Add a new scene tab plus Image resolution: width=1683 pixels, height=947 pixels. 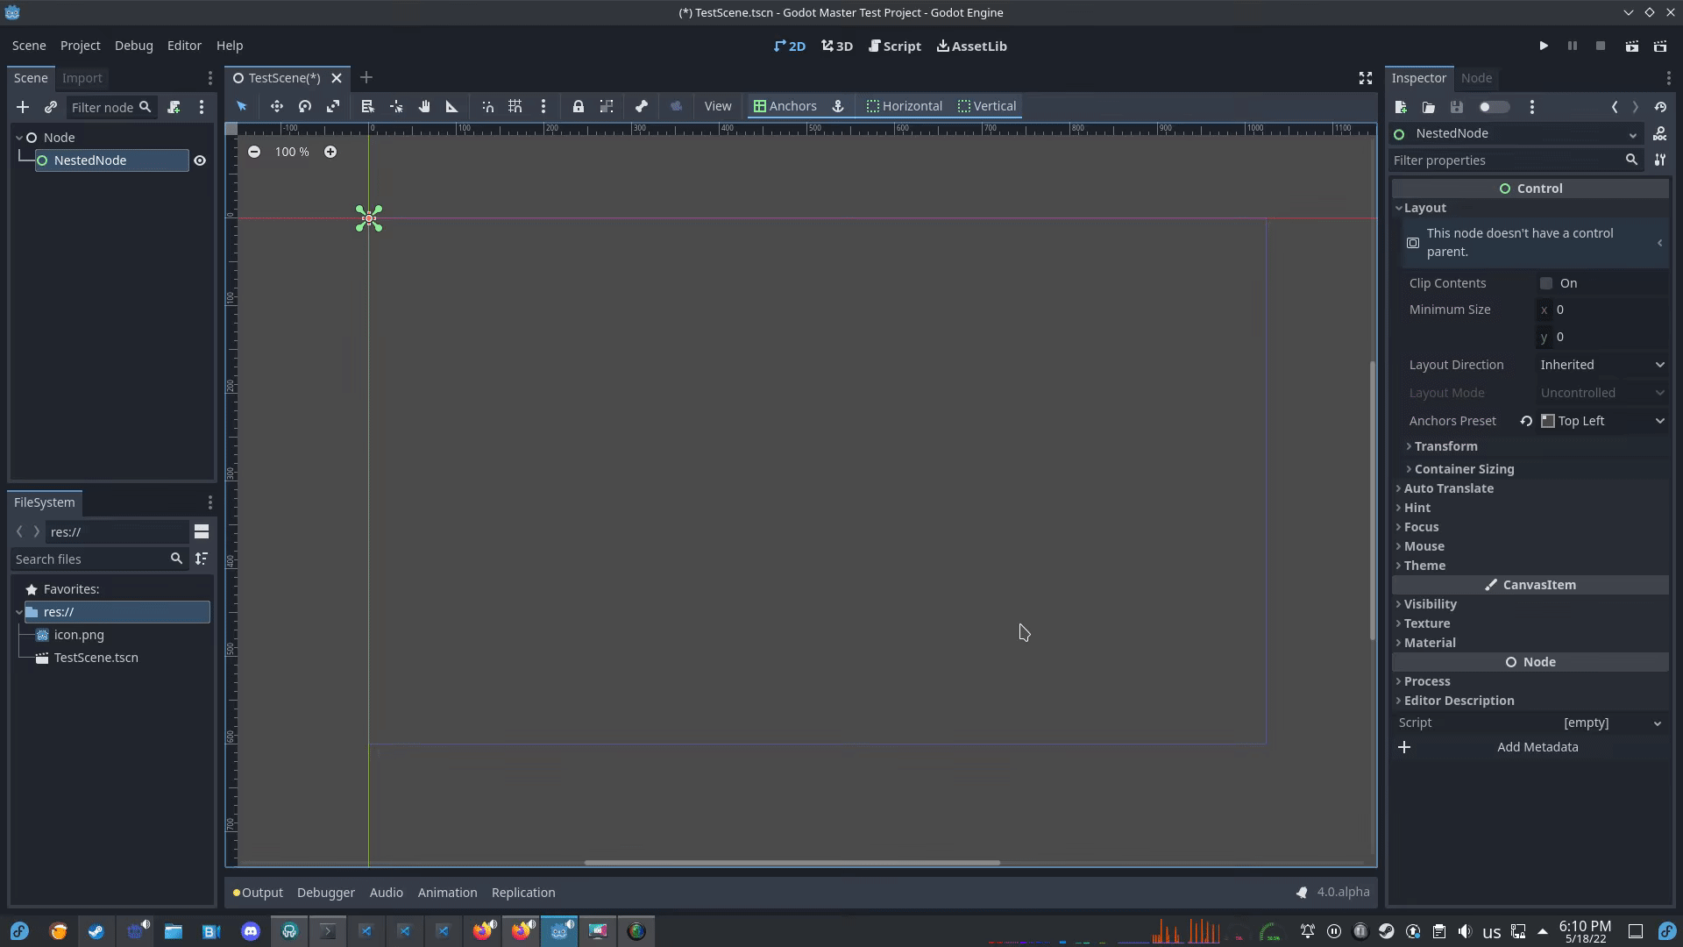tap(366, 78)
